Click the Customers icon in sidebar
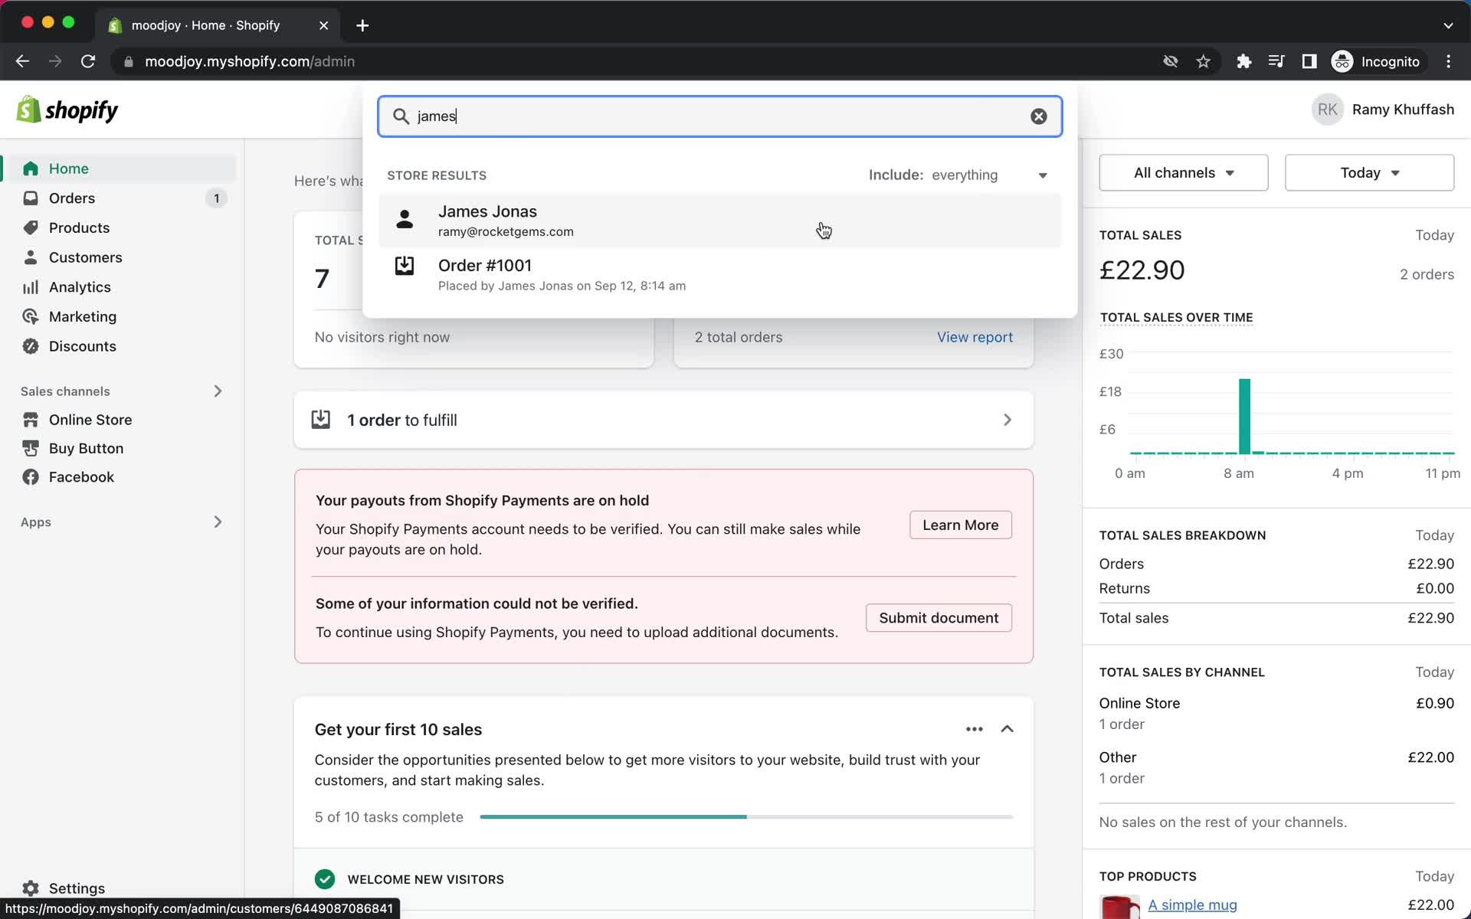This screenshot has height=919, width=1471. click(x=30, y=257)
